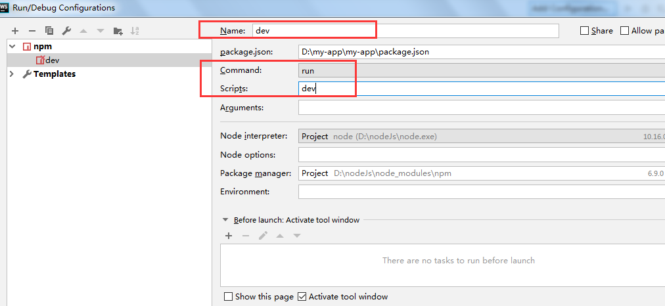Click the Package manager: label
The width and height of the screenshot is (665, 306).
(256, 173)
